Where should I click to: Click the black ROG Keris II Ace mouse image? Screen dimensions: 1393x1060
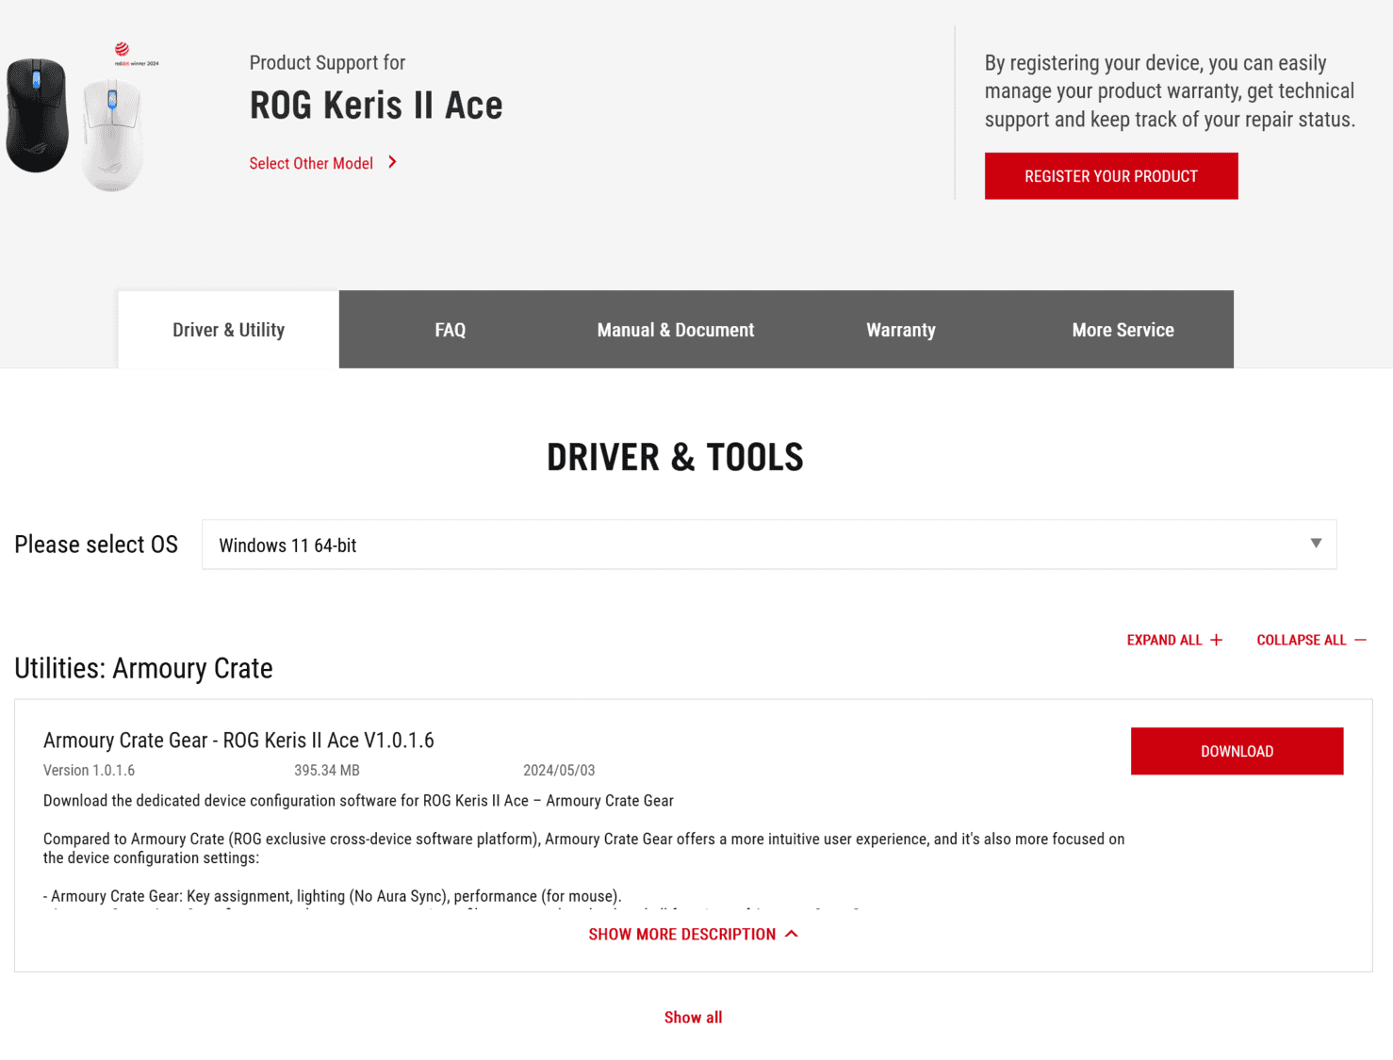pos(37,116)
